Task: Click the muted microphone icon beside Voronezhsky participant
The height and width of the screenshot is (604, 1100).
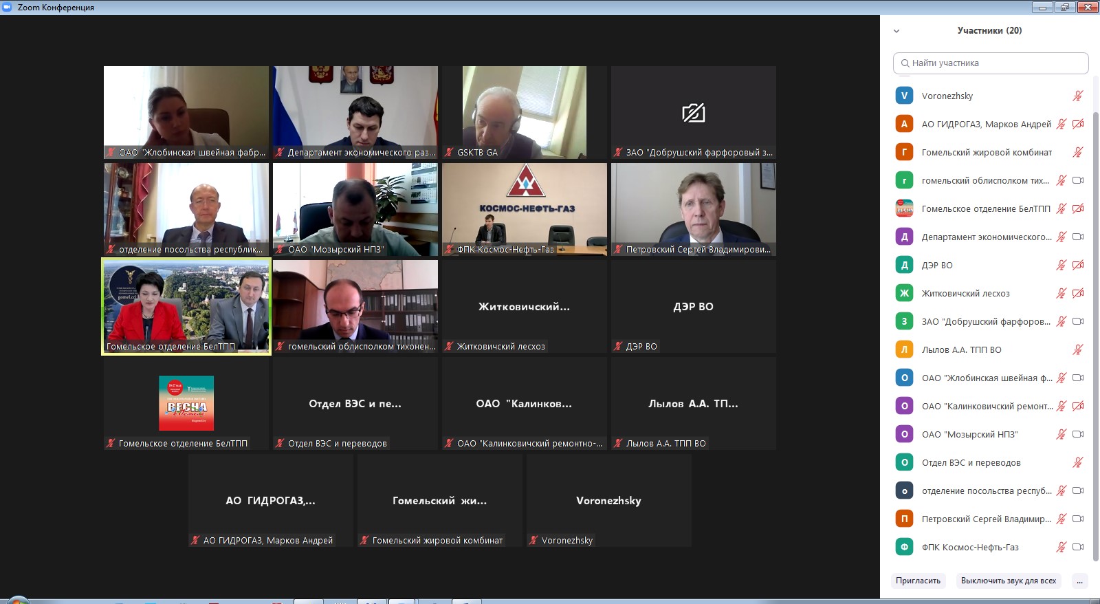Action: (x=1077, y=96)
